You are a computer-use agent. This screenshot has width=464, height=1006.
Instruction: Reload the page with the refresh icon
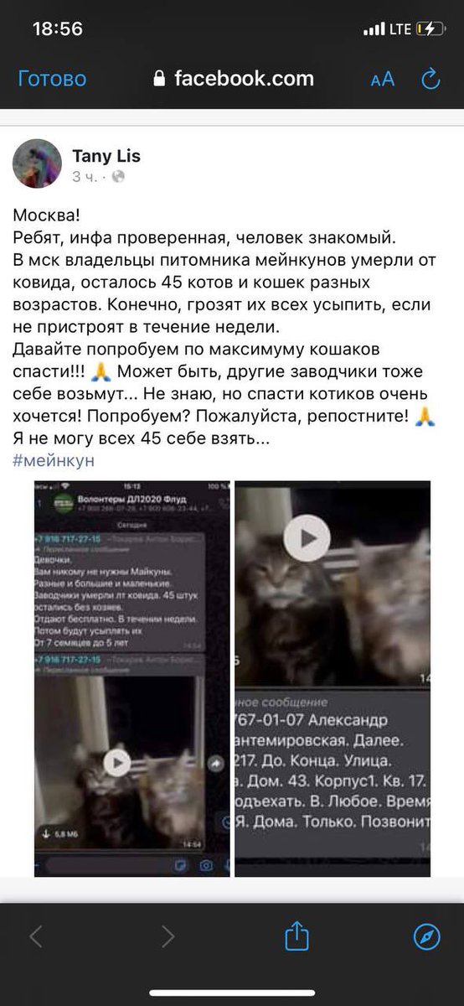(430, 79)
